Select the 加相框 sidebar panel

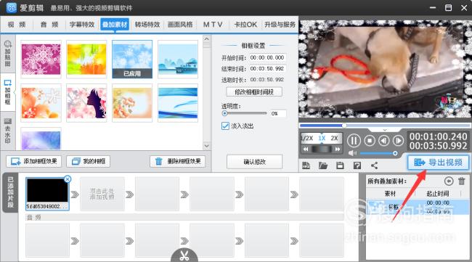click(7, 92)
